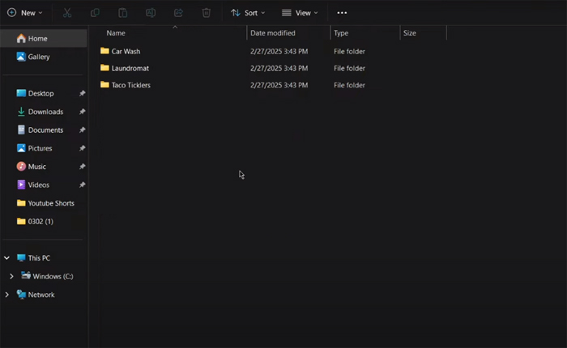Toggle the pin next to Downloads
567x348 pixels.
(x=82, y=112)
